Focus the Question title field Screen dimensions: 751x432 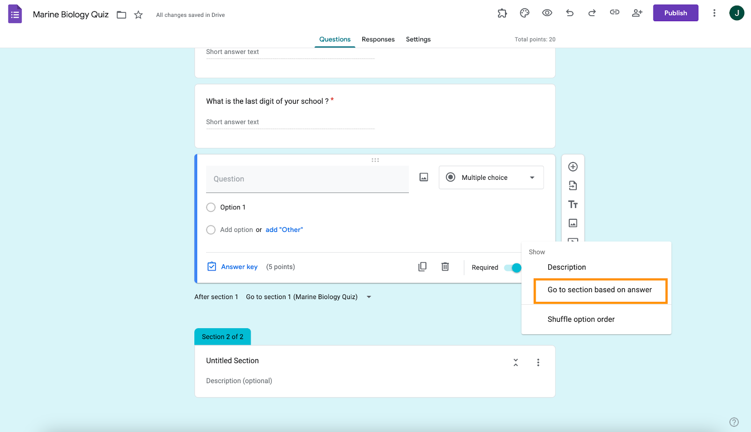(307, 179)
